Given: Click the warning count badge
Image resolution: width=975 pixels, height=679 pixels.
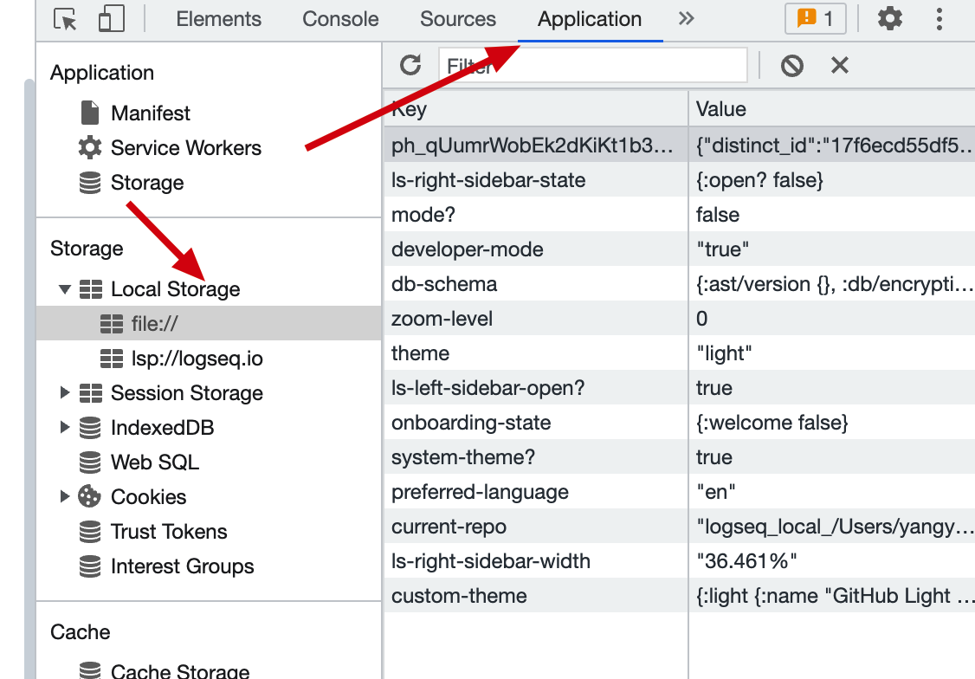Looking at the screenshot, I should tap(815, 18).
